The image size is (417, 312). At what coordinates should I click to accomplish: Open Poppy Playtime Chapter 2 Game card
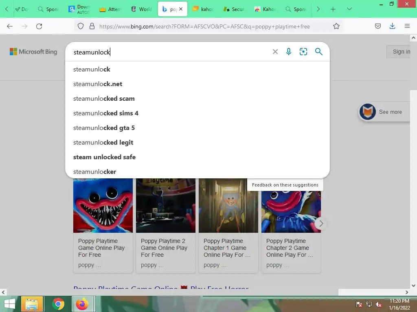tap(291, 225)
